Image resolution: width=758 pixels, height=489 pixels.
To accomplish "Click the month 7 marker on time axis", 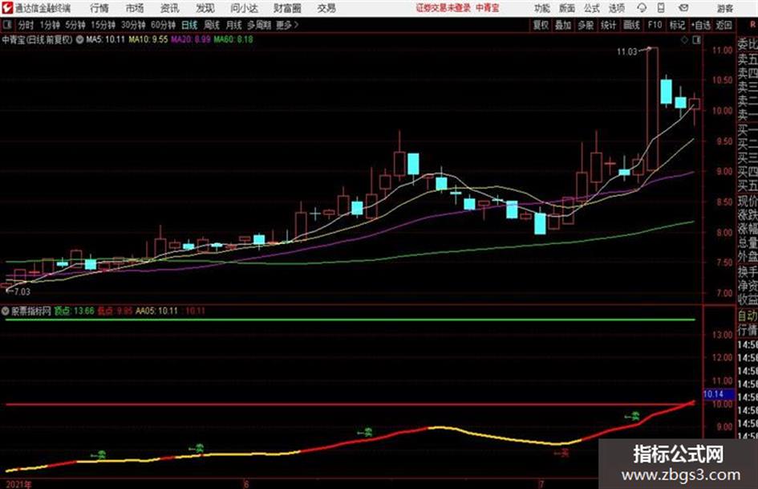I will [x=541, y=483].
